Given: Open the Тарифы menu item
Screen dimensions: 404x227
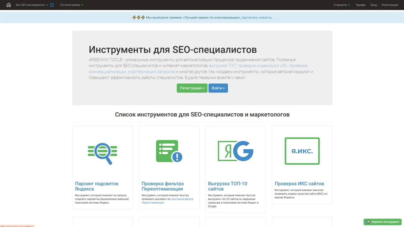Looking at the screenshot, I should pyautogui.click(x=360, y=5).
